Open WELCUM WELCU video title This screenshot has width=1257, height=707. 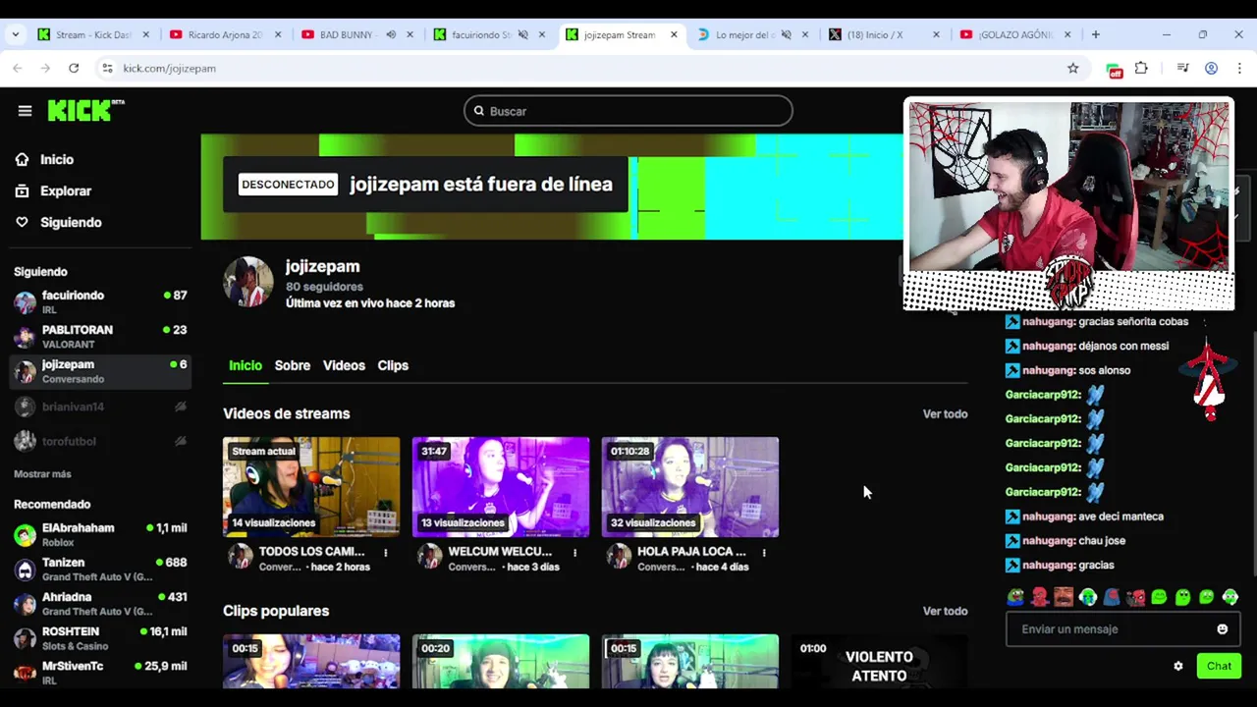pyautogui.click(x=501, y=552)
